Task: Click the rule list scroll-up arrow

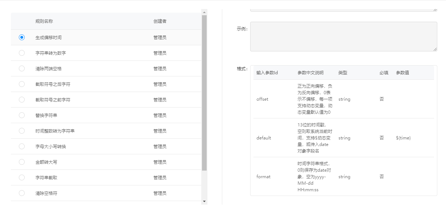Action: point(204,12)
